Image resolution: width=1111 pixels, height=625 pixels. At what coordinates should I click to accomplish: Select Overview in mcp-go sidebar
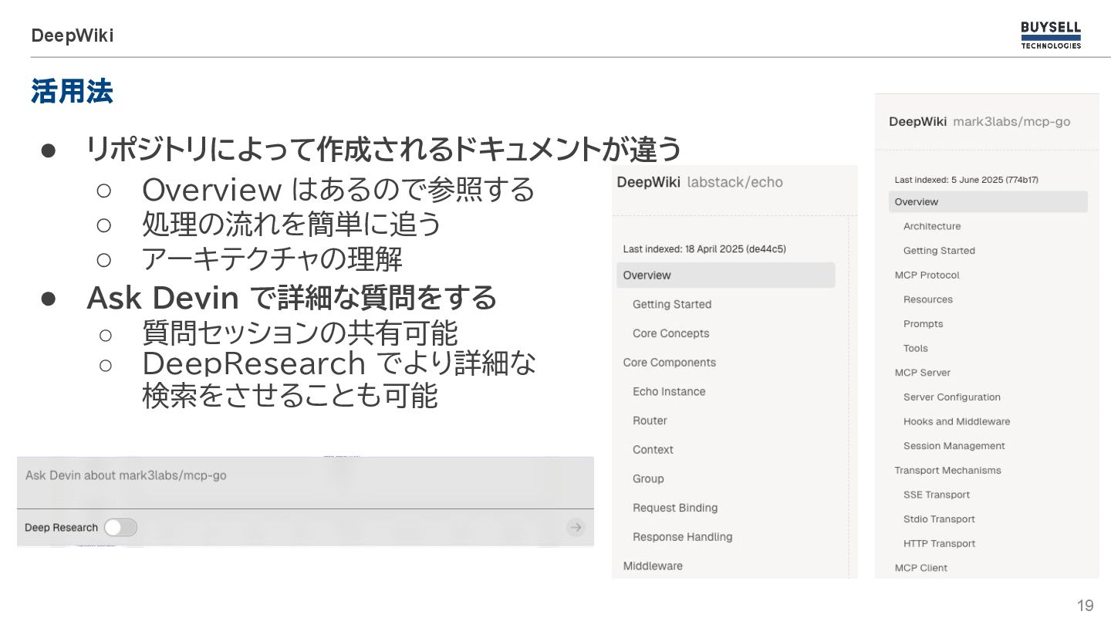click(x=988, y=202)
